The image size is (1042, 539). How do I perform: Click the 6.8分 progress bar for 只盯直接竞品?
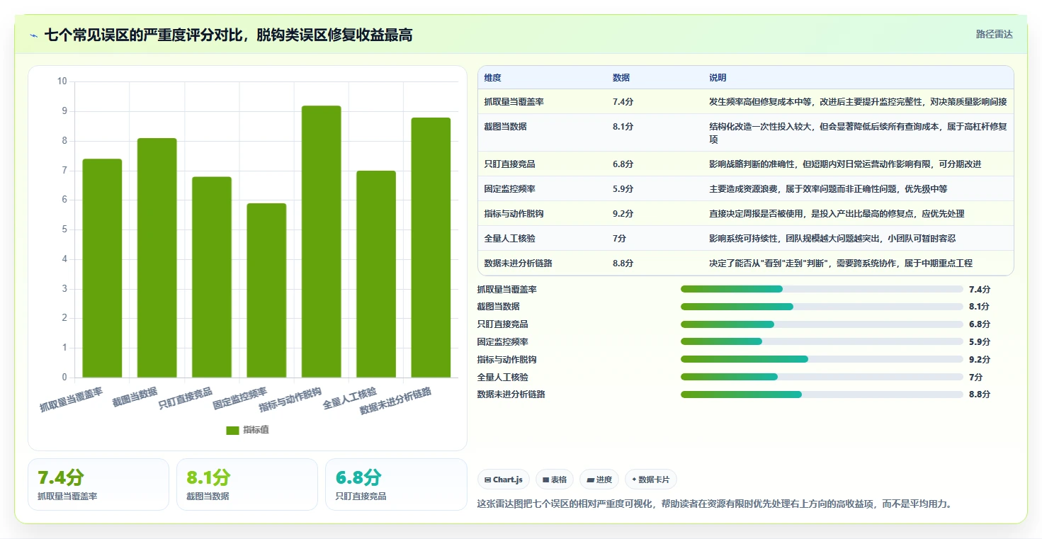click(822, 324)
